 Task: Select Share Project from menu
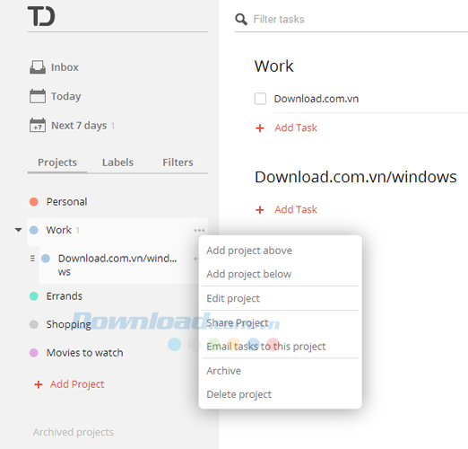(238, 323)
